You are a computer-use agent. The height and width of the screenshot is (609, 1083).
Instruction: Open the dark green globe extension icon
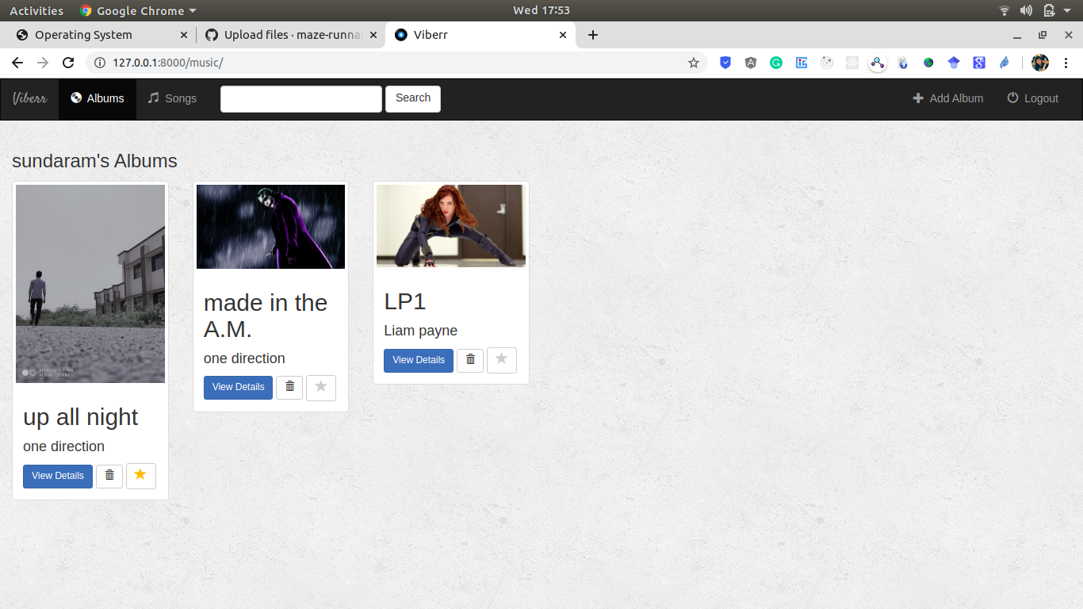[928, 63]
